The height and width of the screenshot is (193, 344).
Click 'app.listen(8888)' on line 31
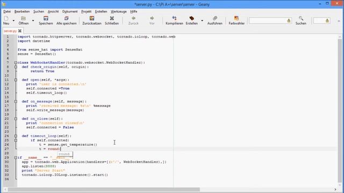click(x=39, y=166)
